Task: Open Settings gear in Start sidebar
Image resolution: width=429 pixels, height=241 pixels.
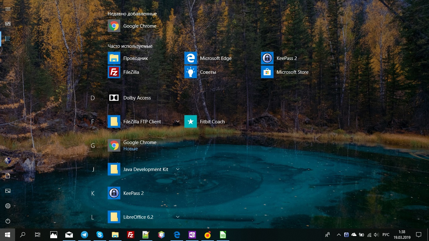Action: pos(8,206)
